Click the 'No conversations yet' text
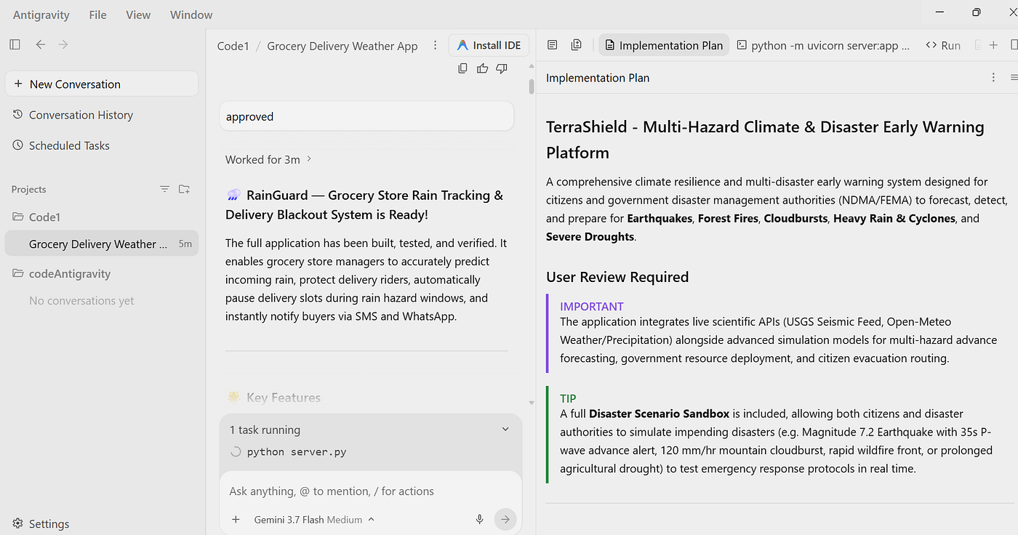 tap(81, 301)
